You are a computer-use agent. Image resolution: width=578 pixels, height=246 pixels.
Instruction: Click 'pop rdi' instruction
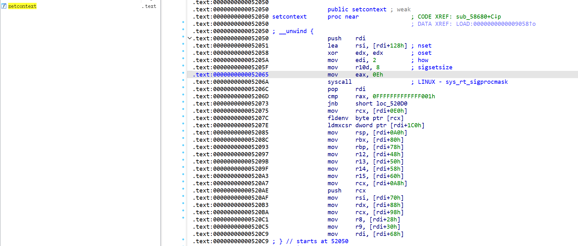347,89
